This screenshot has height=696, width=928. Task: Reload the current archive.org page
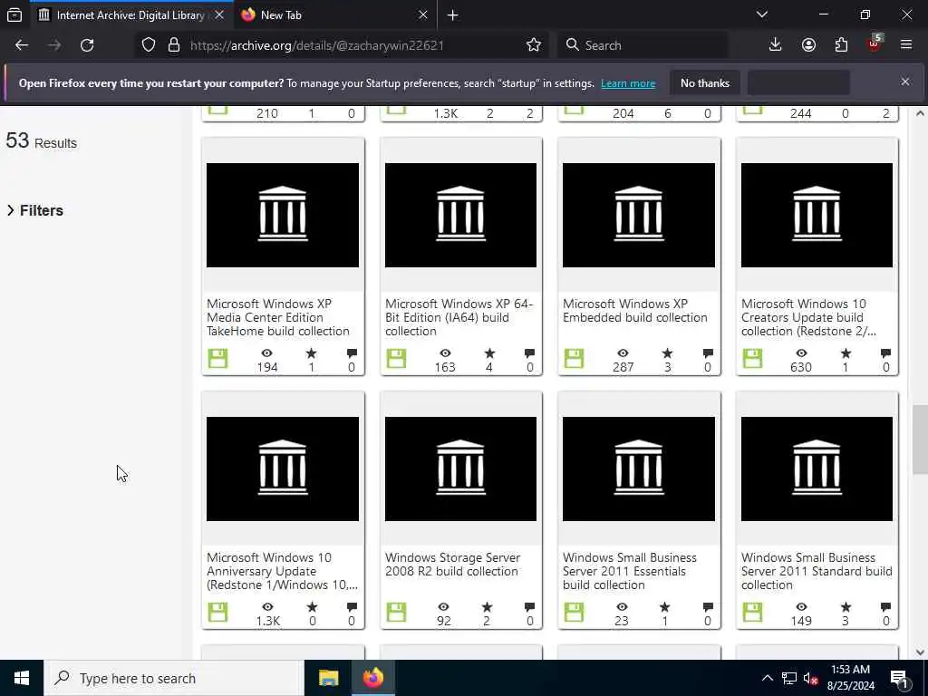click(87, 45)
